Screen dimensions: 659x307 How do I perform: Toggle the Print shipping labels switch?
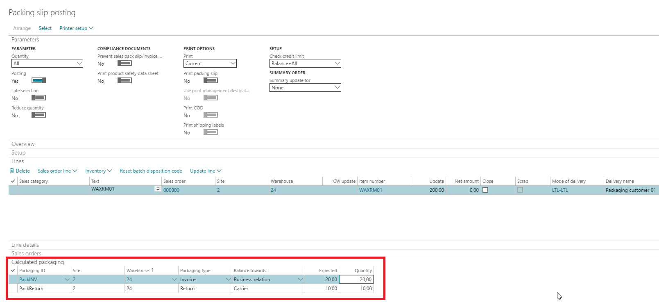pos(211,132)
